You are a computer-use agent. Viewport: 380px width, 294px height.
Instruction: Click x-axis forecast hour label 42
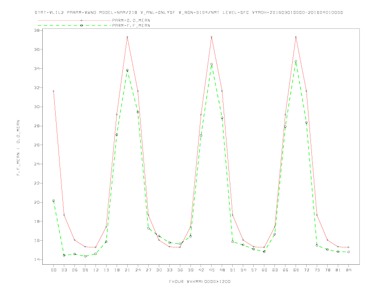[201, 270]
